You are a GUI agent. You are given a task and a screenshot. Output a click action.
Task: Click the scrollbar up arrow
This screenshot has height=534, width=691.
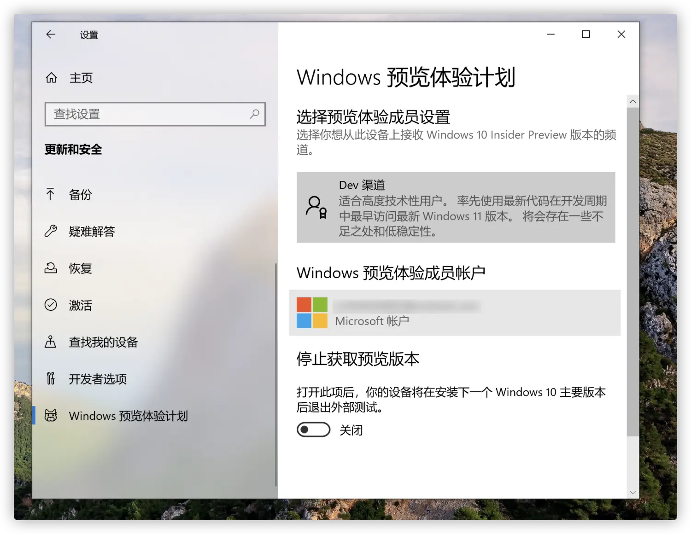(633, 101)
